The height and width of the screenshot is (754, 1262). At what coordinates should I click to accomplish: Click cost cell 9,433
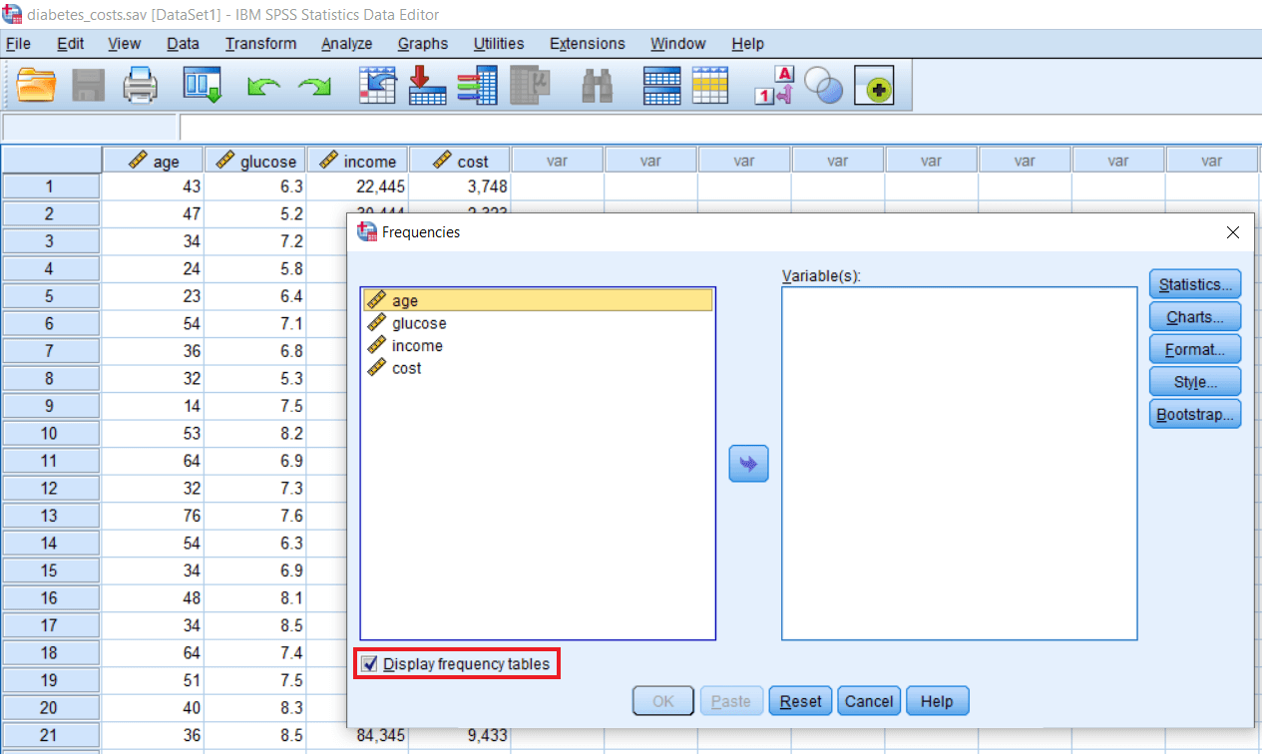tap(460, 735)
